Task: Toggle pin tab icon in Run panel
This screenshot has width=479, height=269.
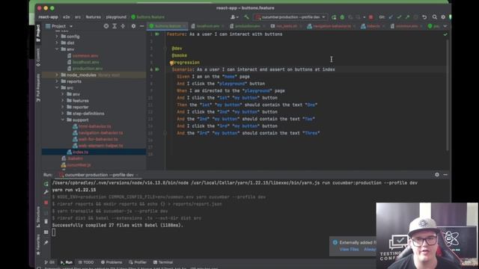Action: click(x=46, y=243)
